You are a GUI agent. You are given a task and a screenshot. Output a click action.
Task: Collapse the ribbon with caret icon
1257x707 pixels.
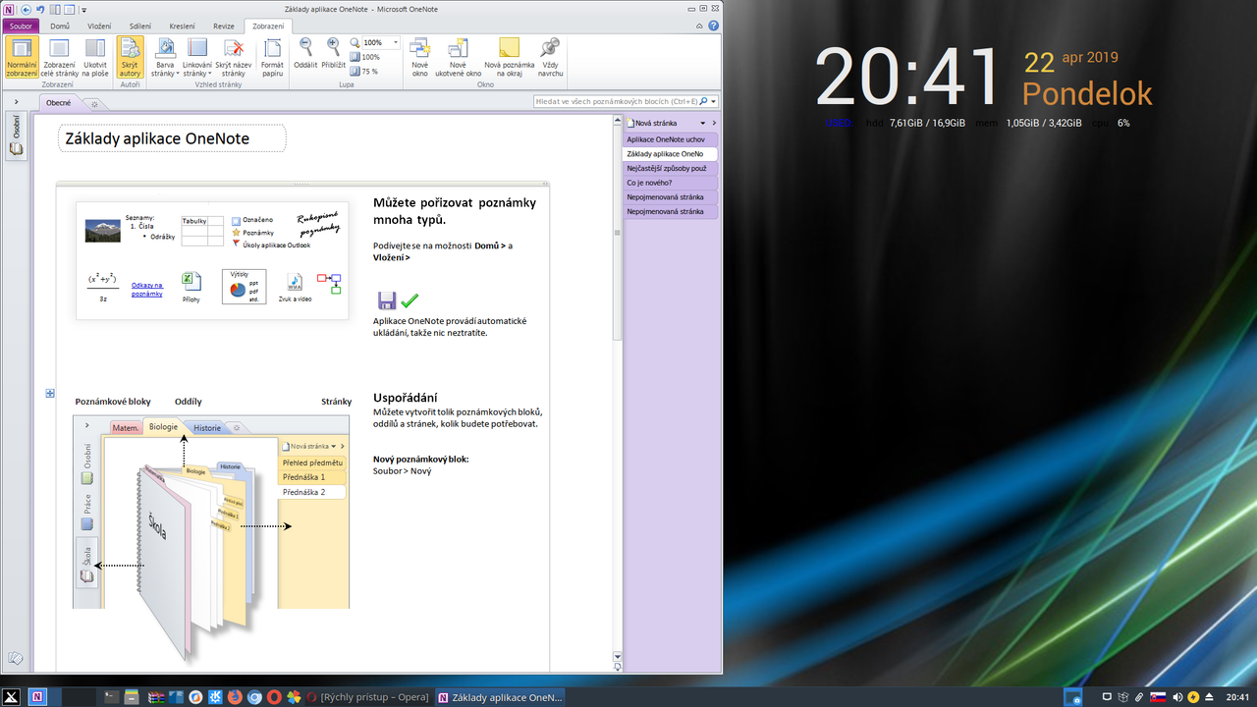coord(700,27)
